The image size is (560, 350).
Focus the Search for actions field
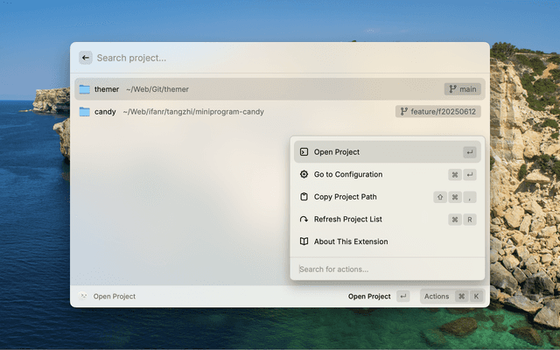click(x=385, y=269)
